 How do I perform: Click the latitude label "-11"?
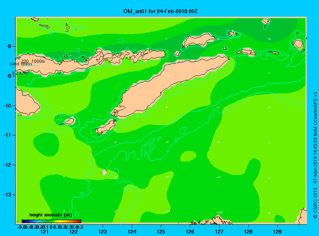point(7,135)
